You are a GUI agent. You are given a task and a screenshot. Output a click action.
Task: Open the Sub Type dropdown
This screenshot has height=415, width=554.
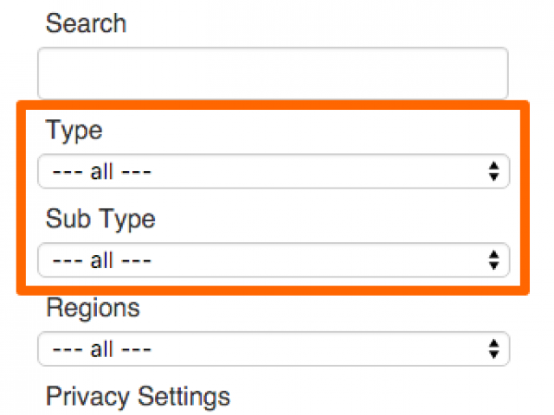(x=274, y=260)
